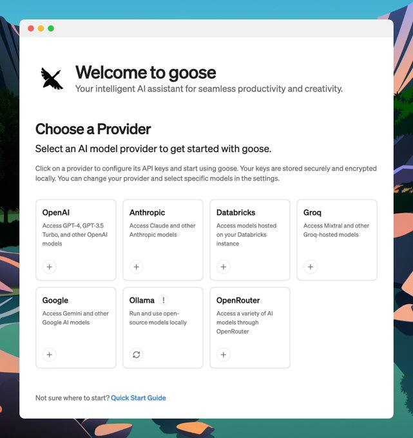Click the exclamation info icon beside Ollama
The width and height of the screenshot is (413, 438).
tap(164, 300)
